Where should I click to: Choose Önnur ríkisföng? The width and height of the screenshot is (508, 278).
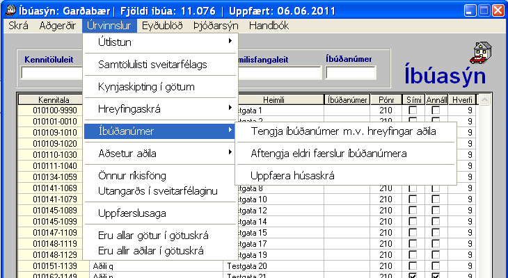160,176
